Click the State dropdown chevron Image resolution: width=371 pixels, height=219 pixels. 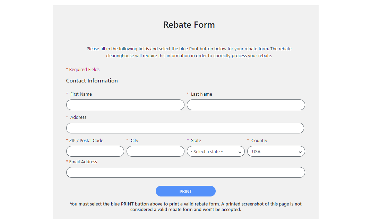pos(240,151)
